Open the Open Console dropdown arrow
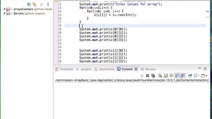The height and width of the screenshot is (119, 212). [206, 76]
